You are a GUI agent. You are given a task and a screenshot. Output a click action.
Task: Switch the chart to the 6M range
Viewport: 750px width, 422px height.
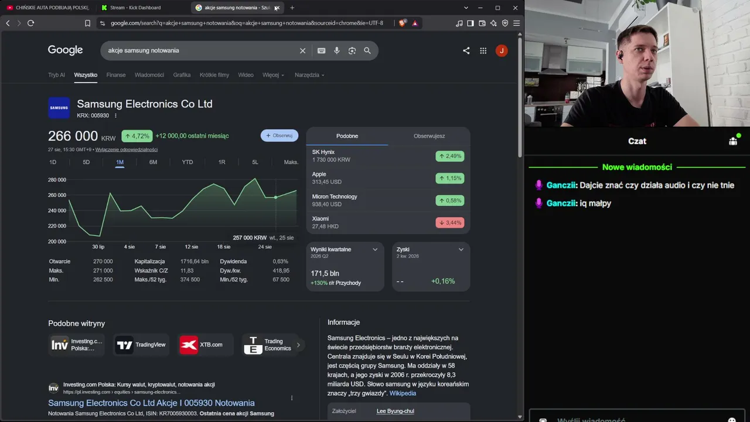pyautogui.click(x=153, y=162)
